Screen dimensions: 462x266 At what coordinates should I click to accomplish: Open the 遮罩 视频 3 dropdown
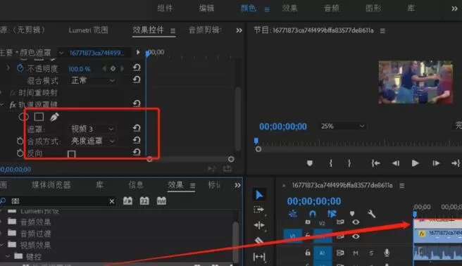point(92,129)
